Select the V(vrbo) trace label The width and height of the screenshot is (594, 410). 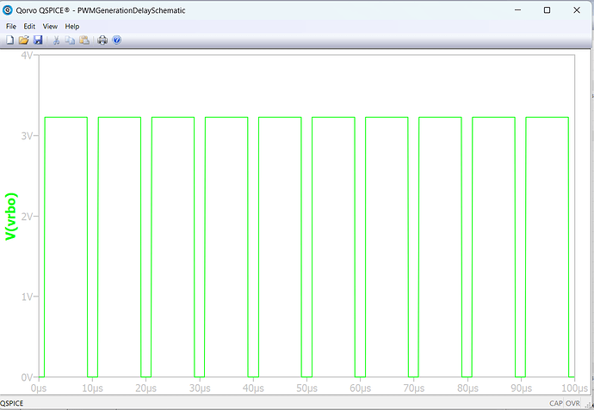[x=11, y=217]
